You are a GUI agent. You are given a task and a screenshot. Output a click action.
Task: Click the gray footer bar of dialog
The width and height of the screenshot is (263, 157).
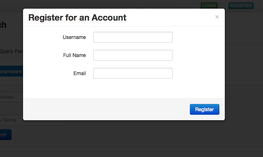click(x=108, y=109)
